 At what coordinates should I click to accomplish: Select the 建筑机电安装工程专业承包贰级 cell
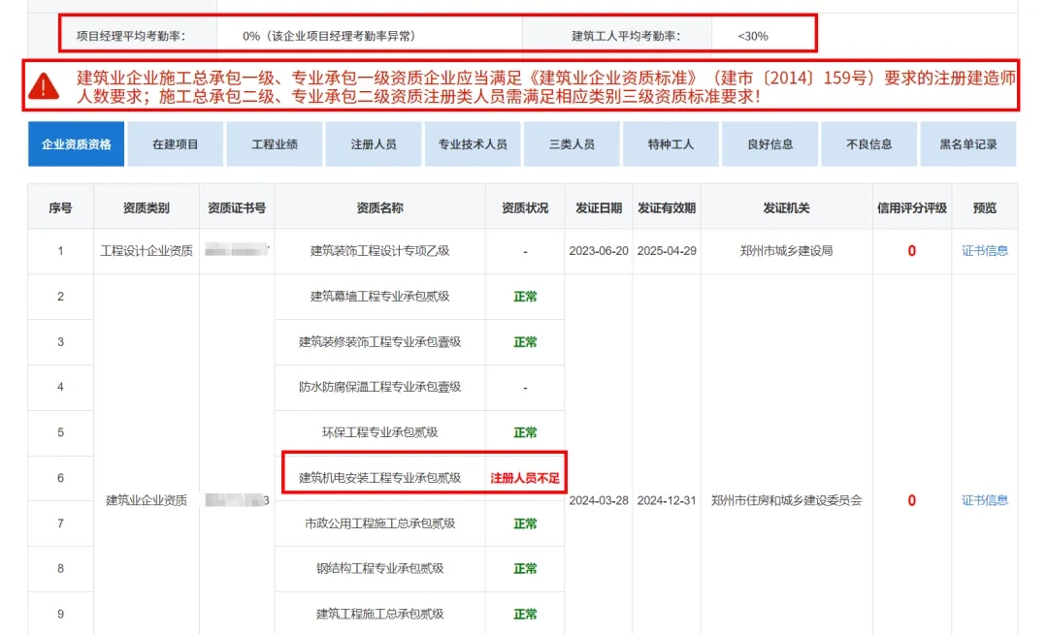pos(379,478)
